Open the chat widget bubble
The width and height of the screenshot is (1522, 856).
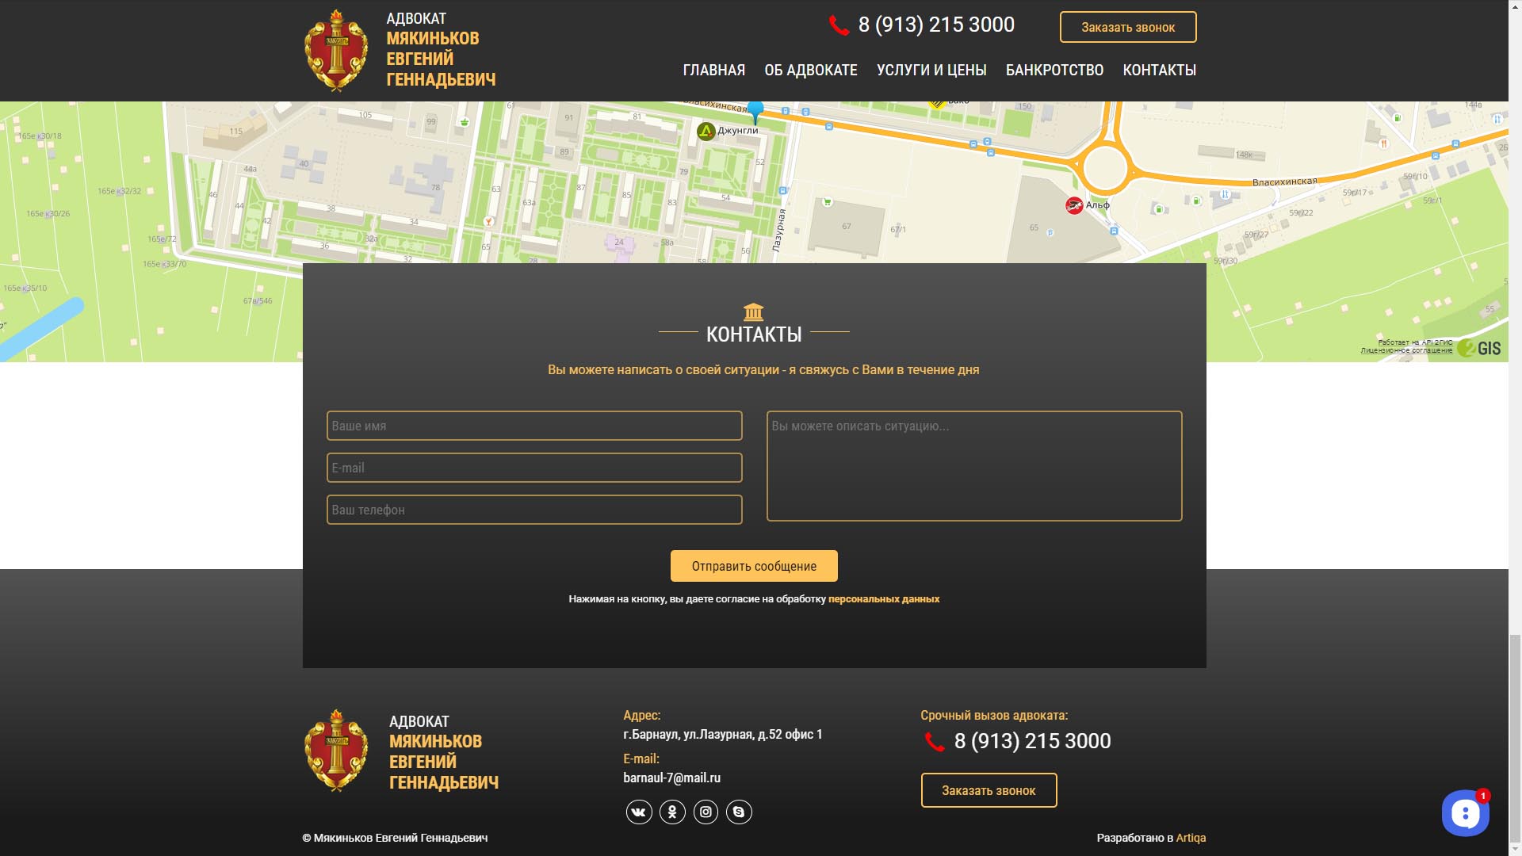click(x=1465, y=812)
